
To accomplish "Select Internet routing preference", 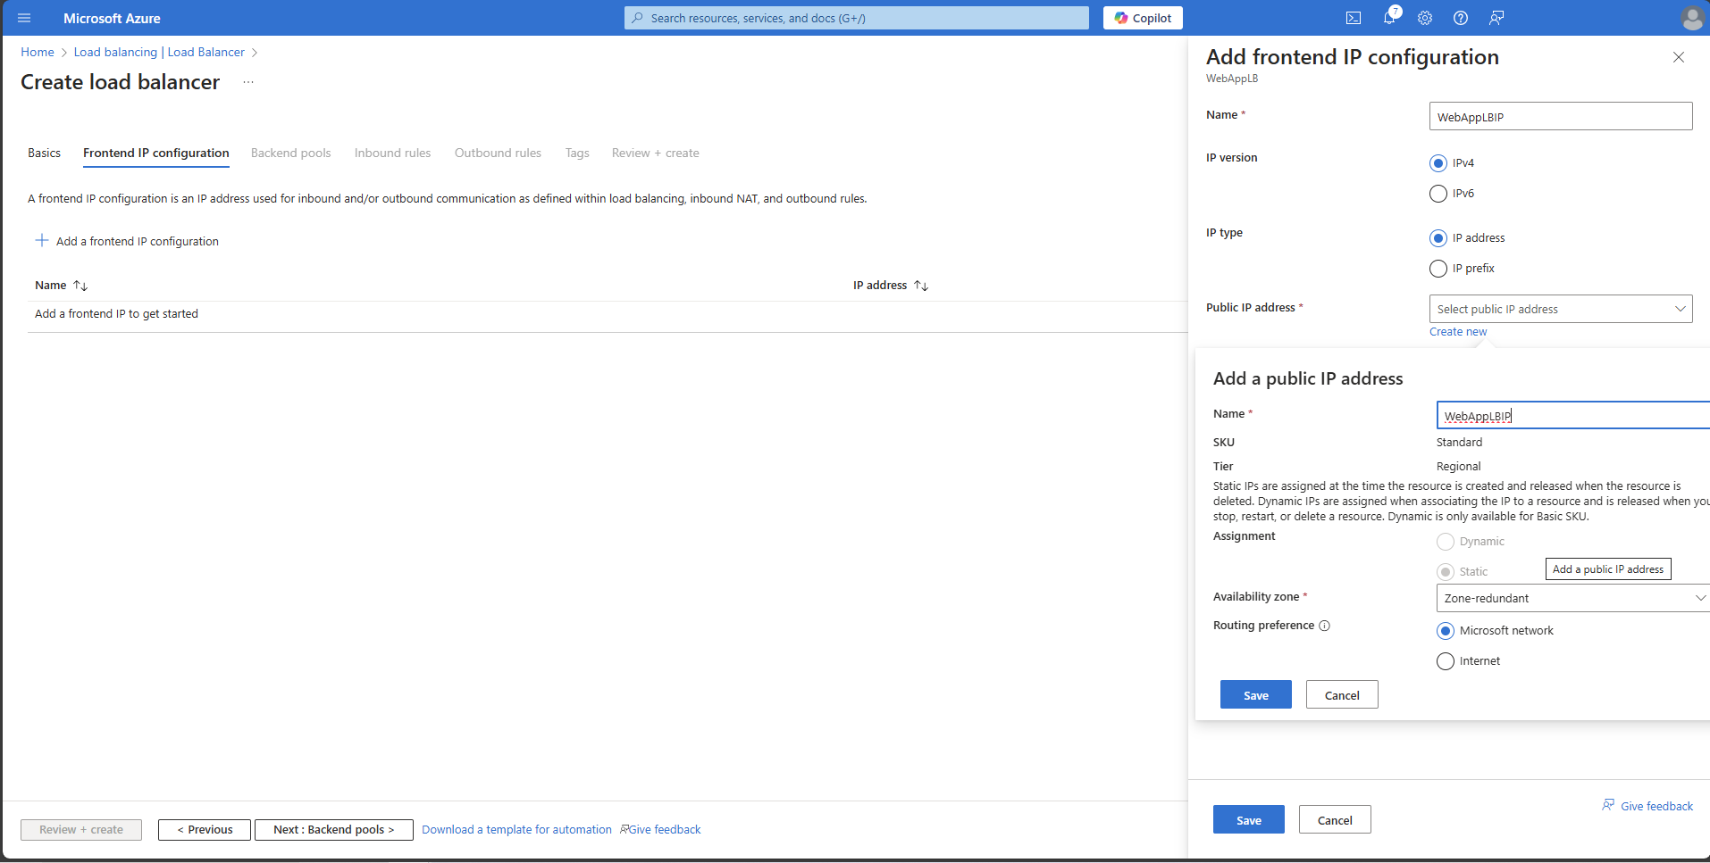I will click(x=1446, y=661).
